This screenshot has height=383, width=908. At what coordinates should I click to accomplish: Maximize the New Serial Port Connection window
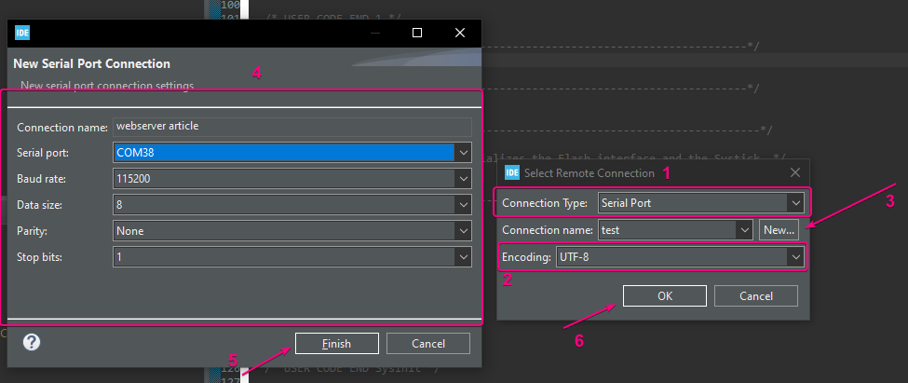[417, 33]
